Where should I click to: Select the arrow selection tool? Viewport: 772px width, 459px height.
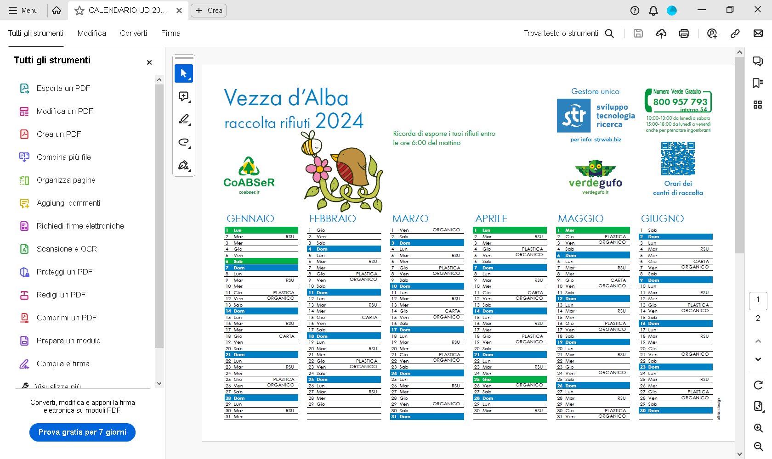coord(184,73)
